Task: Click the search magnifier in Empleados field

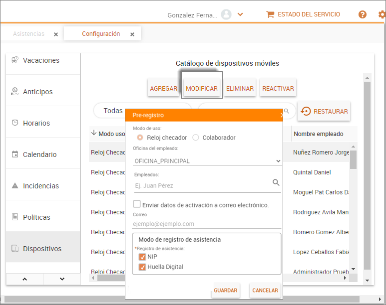Action: [276, 183]
